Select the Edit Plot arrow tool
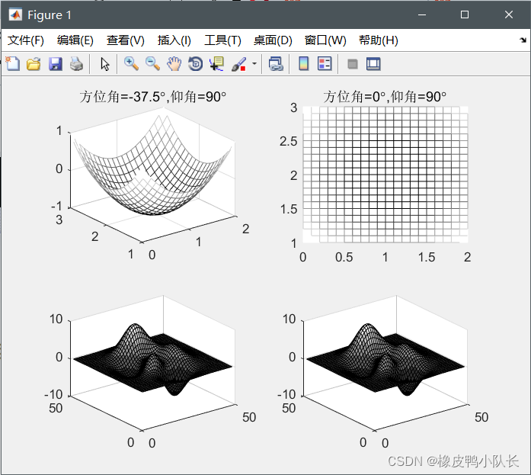531x475 pixels. 104,64
